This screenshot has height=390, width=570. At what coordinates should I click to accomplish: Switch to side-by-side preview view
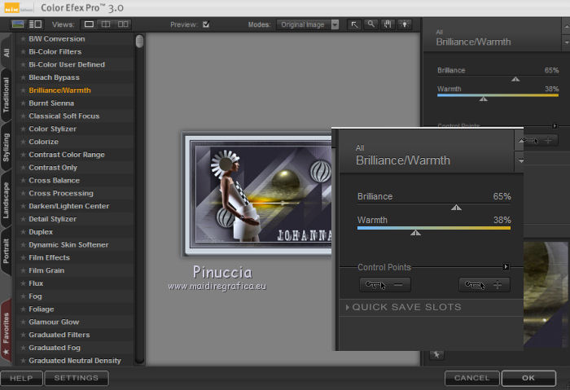tap(123, 24)
